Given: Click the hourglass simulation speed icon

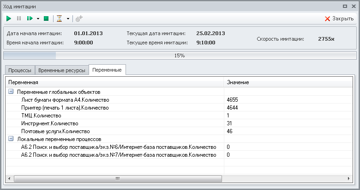Looking at the screenshot, I should coord(59,18).
